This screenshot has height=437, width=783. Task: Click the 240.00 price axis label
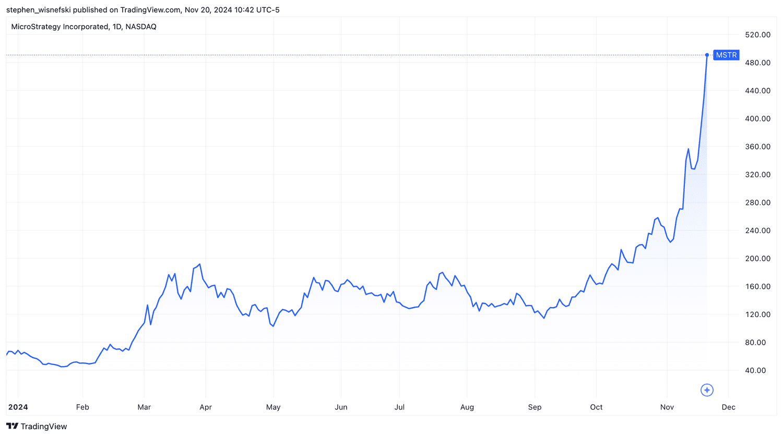(757, 230)
